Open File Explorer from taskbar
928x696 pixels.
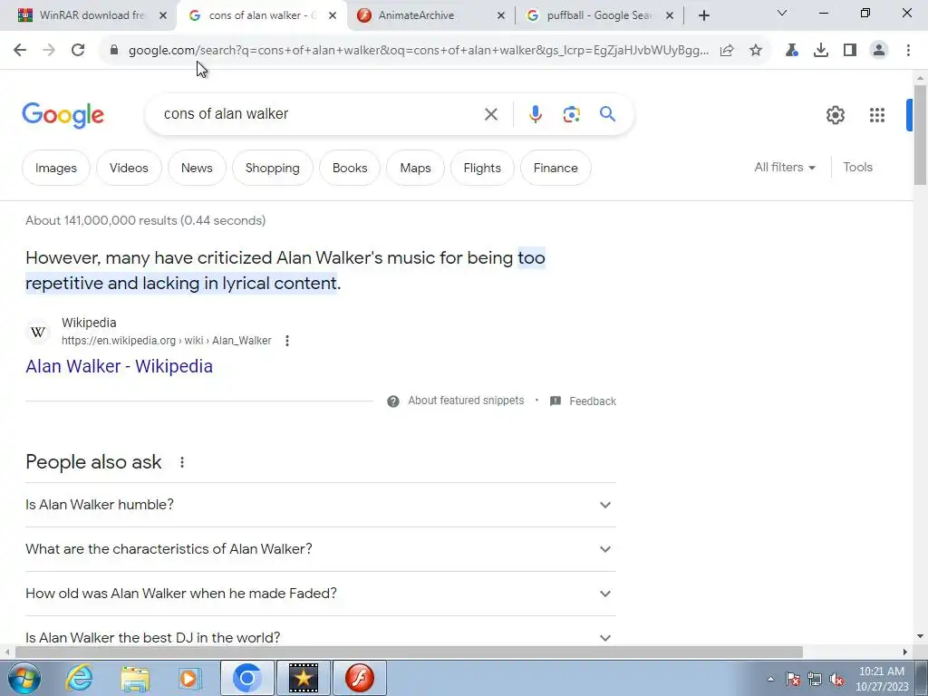click(x=135, y=678)
